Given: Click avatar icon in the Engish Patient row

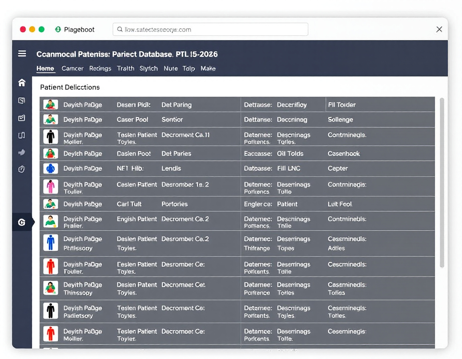Looking at the screenshot, I should [x=51, y=221].
